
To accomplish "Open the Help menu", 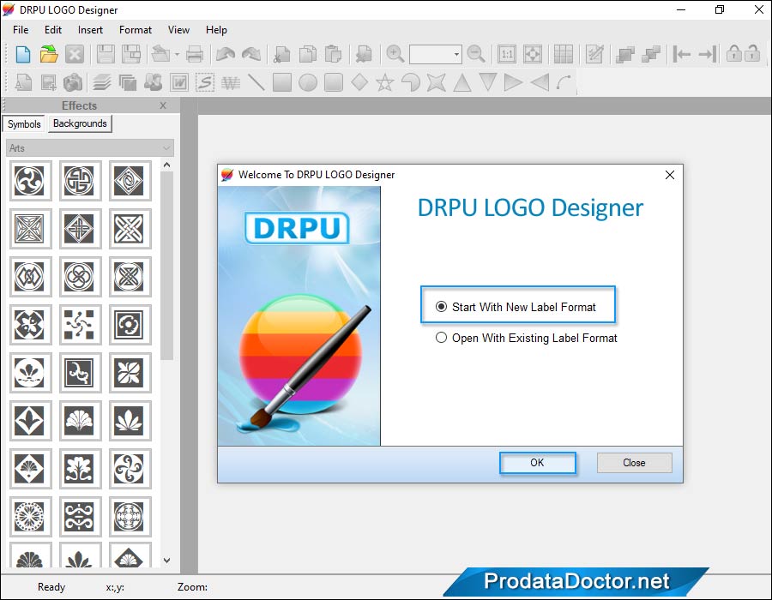I will tap(216, 30).
